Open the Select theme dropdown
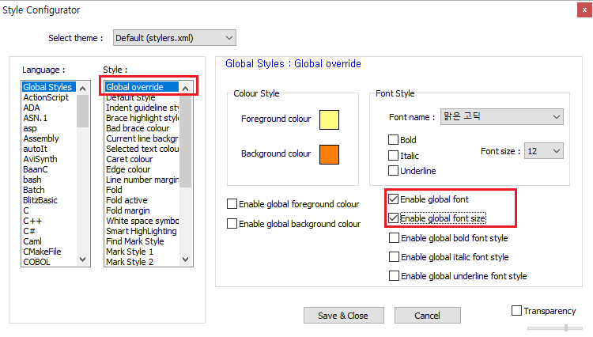 click(x=175, y=38)
